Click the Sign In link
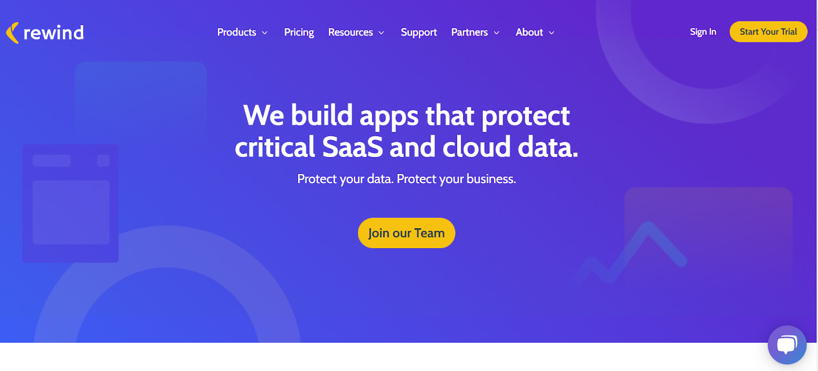Image resolution: width=818 pixels, height=371 pixels. click(x=703, y=32)
